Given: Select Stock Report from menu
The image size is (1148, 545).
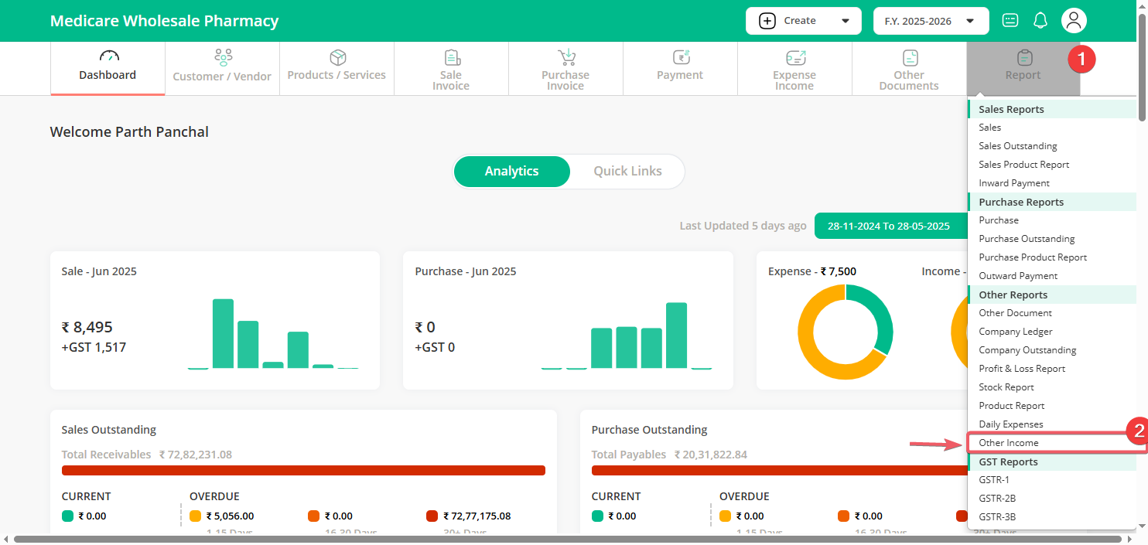Looking at the screenshot, I should tap(1006, 387).
